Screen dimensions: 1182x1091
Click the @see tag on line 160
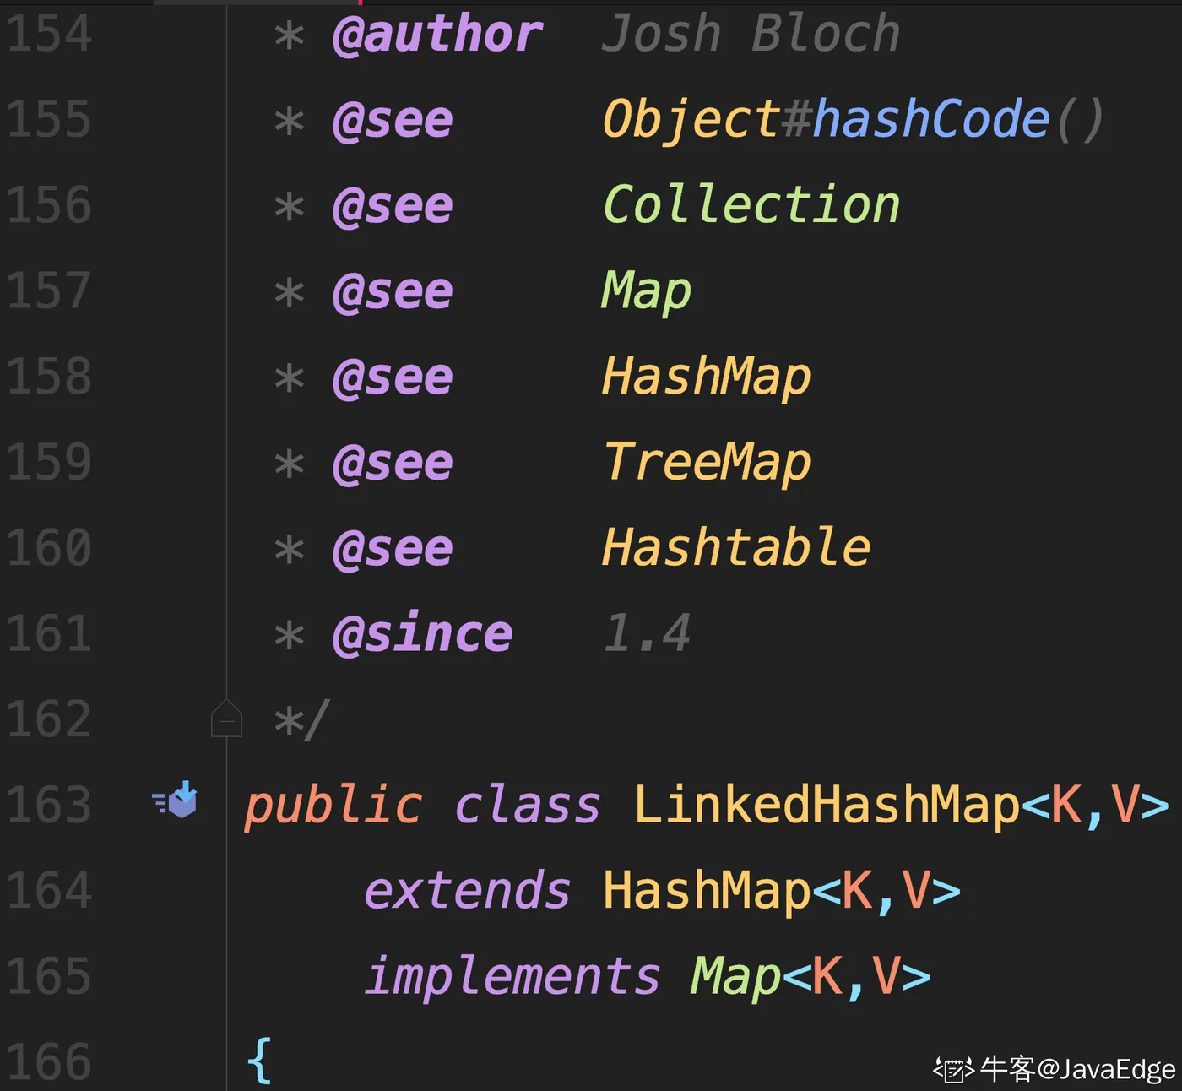pos(393,549)
